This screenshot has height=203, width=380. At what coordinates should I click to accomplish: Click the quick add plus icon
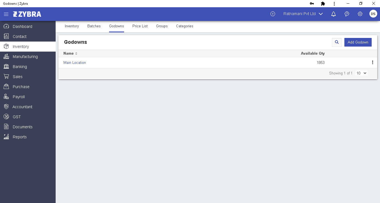click(x=273, y=14)
